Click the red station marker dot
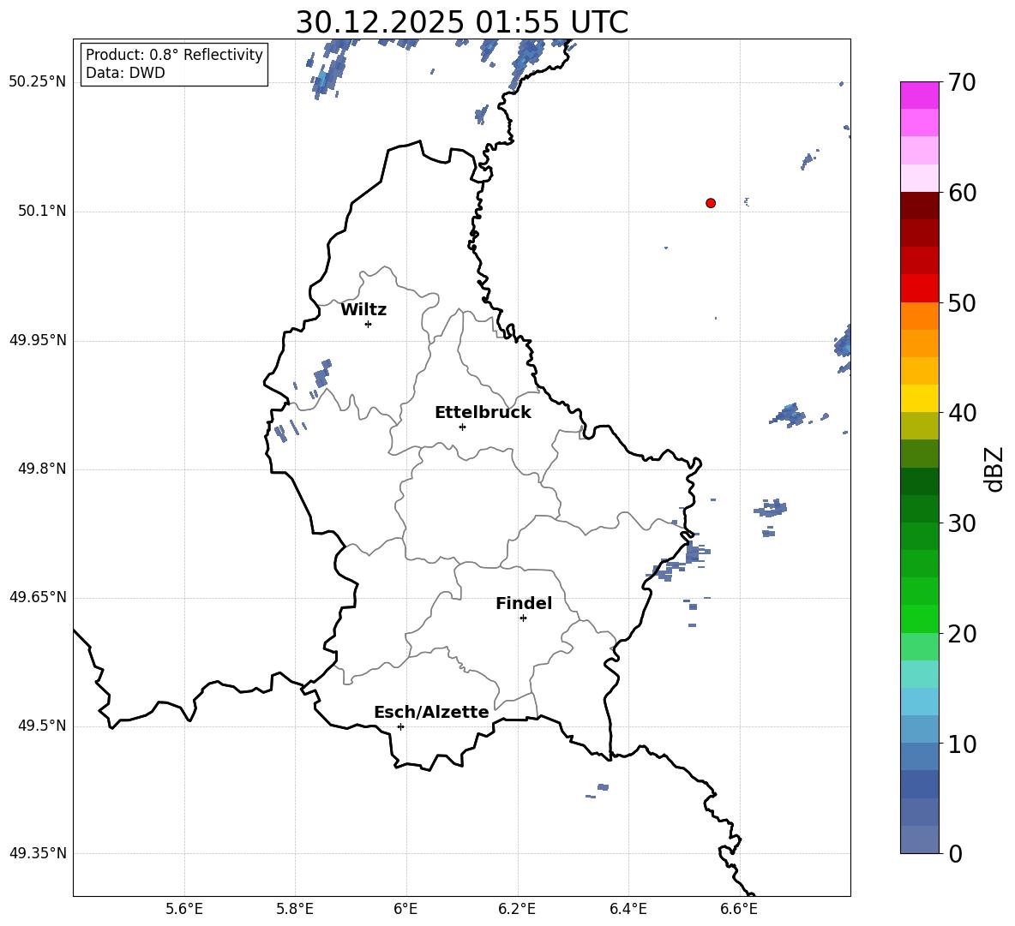This screenshot has width=1015, height=926. 710,203
